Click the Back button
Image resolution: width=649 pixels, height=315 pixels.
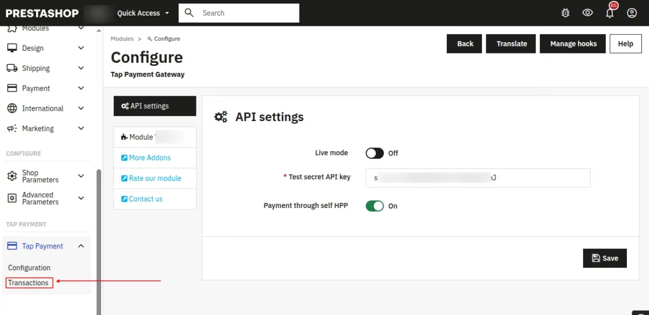(x=465, y=44)
